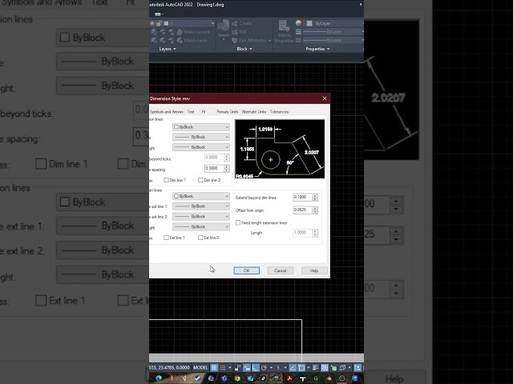Toggle Dim line 1 suppress checkbox
The height and width of the screenshot is (384, 513).
[x=166, y=180]
